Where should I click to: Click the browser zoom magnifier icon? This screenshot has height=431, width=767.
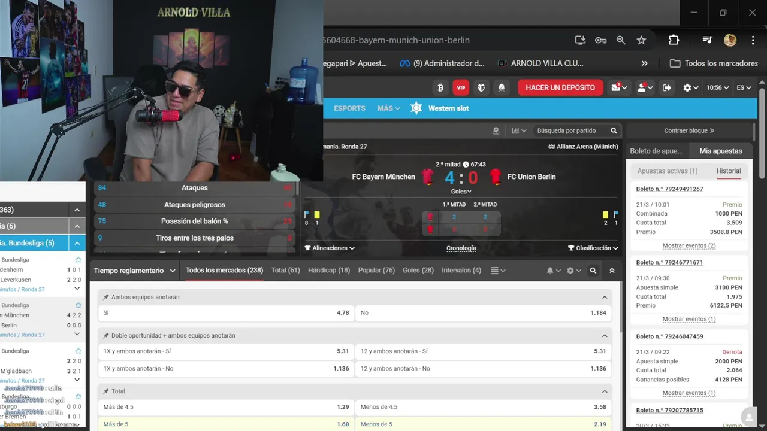pos(621,40)
